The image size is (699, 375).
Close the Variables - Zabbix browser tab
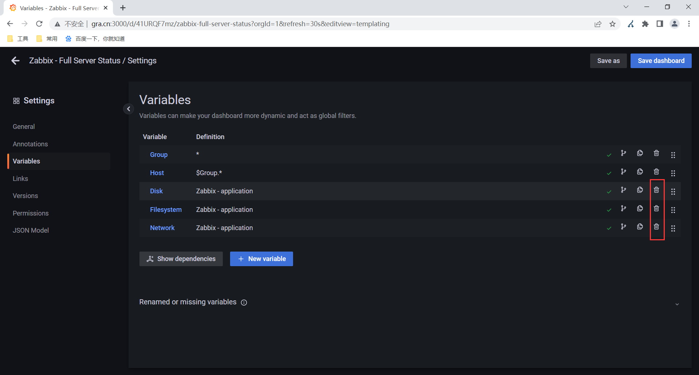pos(106,8)
